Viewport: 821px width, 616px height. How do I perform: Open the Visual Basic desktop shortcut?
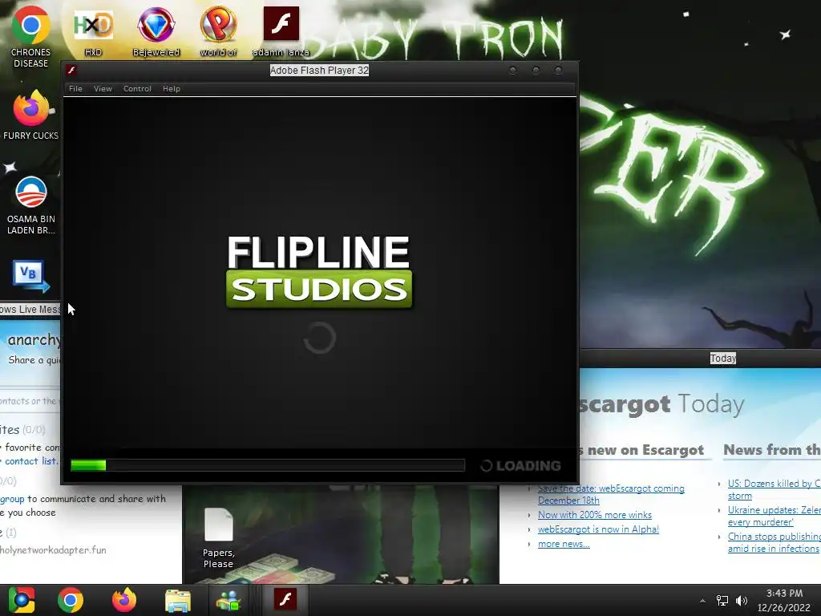31,276
